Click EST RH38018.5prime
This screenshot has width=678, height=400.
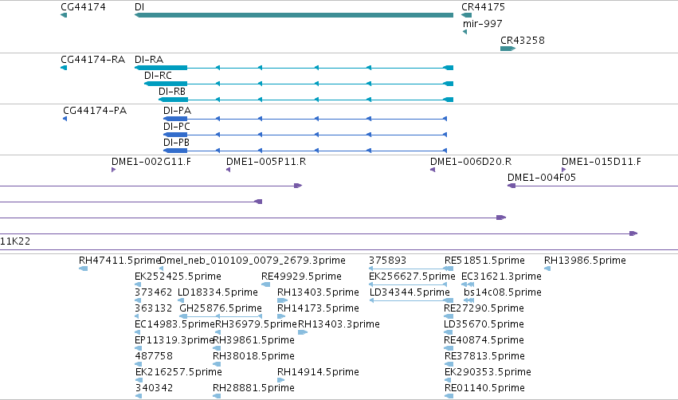coord(254,357)
